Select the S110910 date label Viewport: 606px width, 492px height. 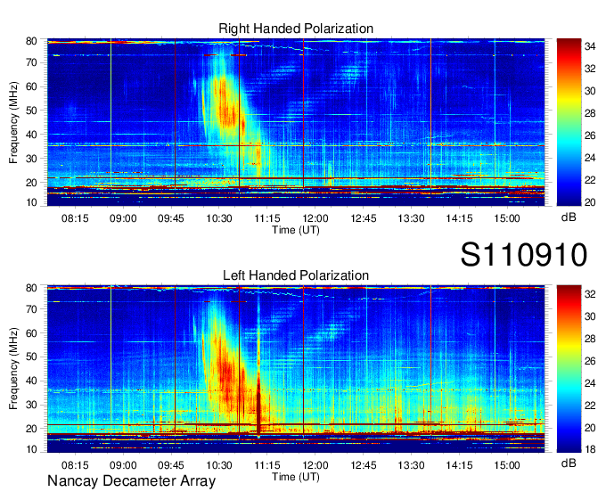point(524,255)
